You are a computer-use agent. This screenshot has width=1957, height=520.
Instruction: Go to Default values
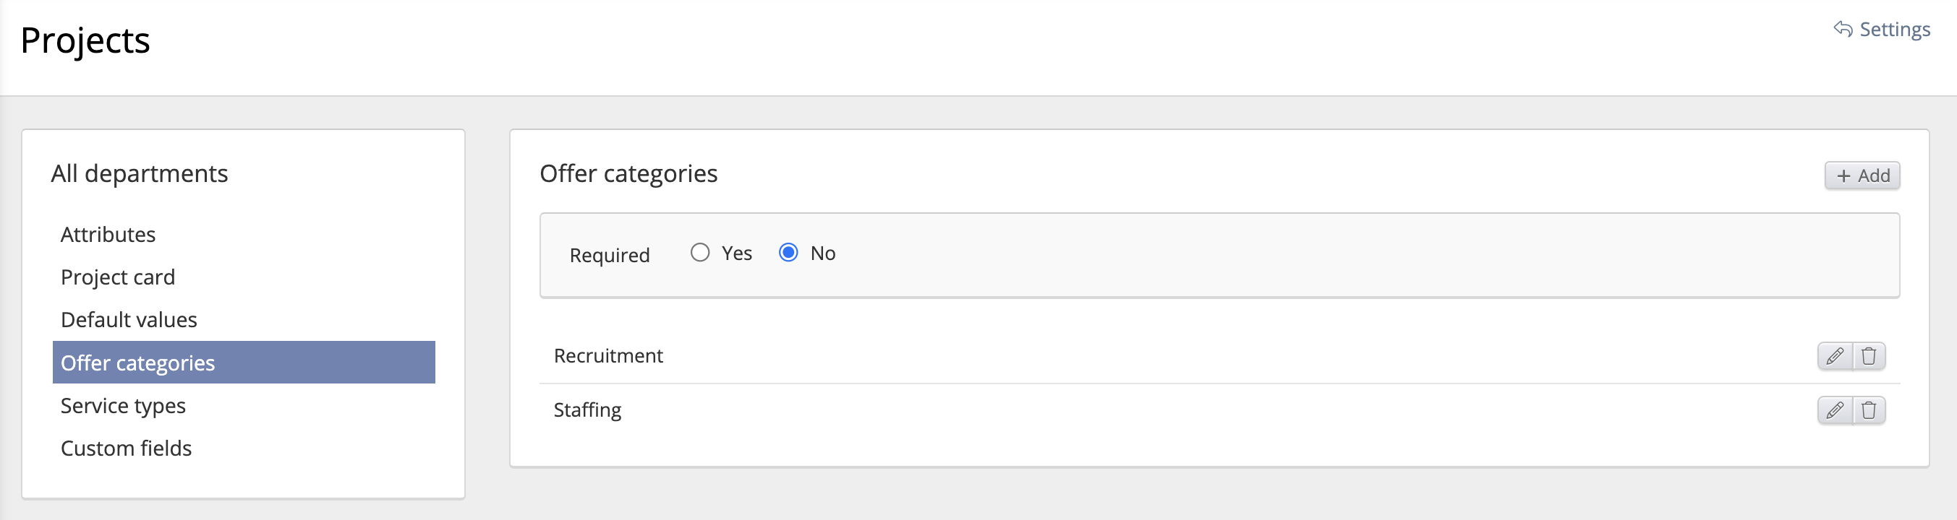tap(129, 320)
